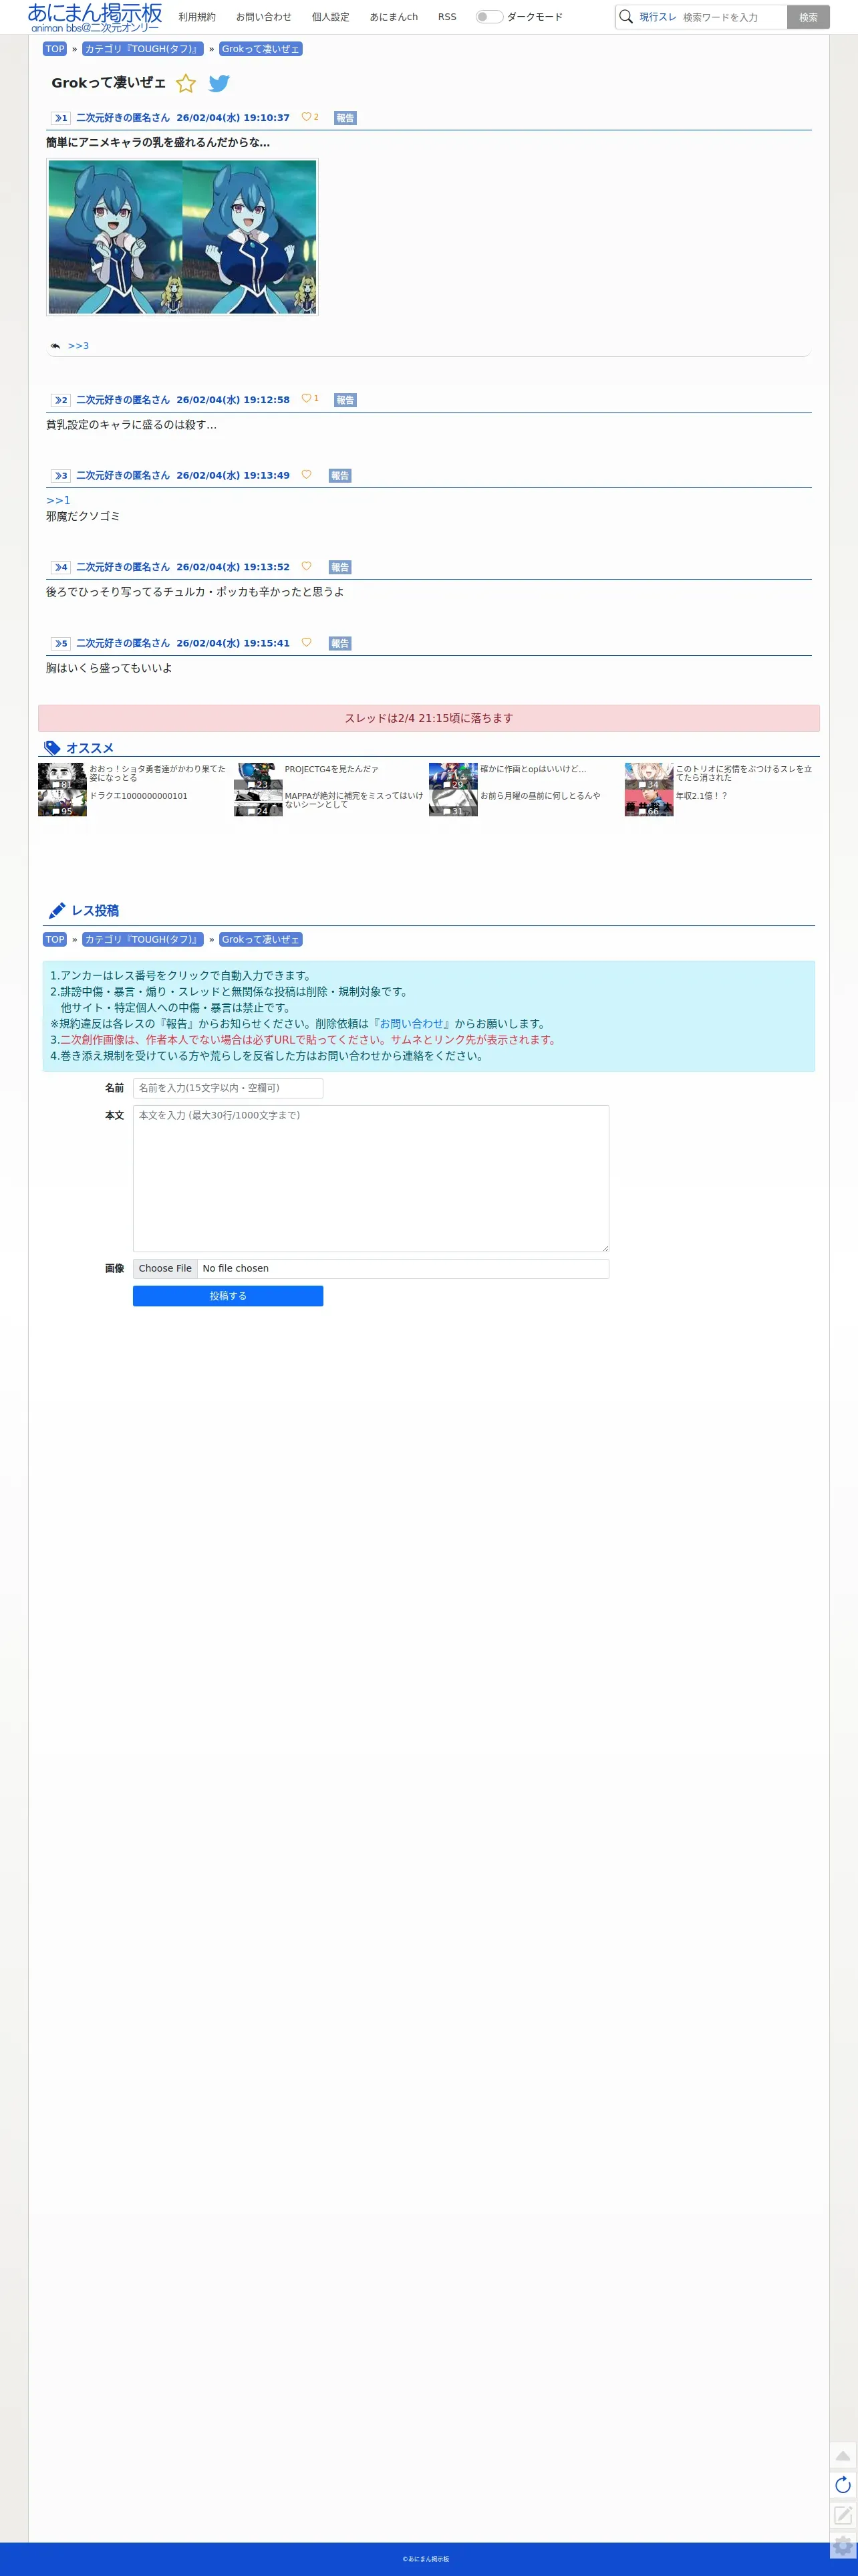Image resolution: width=858 pixels, height=2576 pixels.
Task: Report post 3 with the 報告 button
Action: point(340,476)
